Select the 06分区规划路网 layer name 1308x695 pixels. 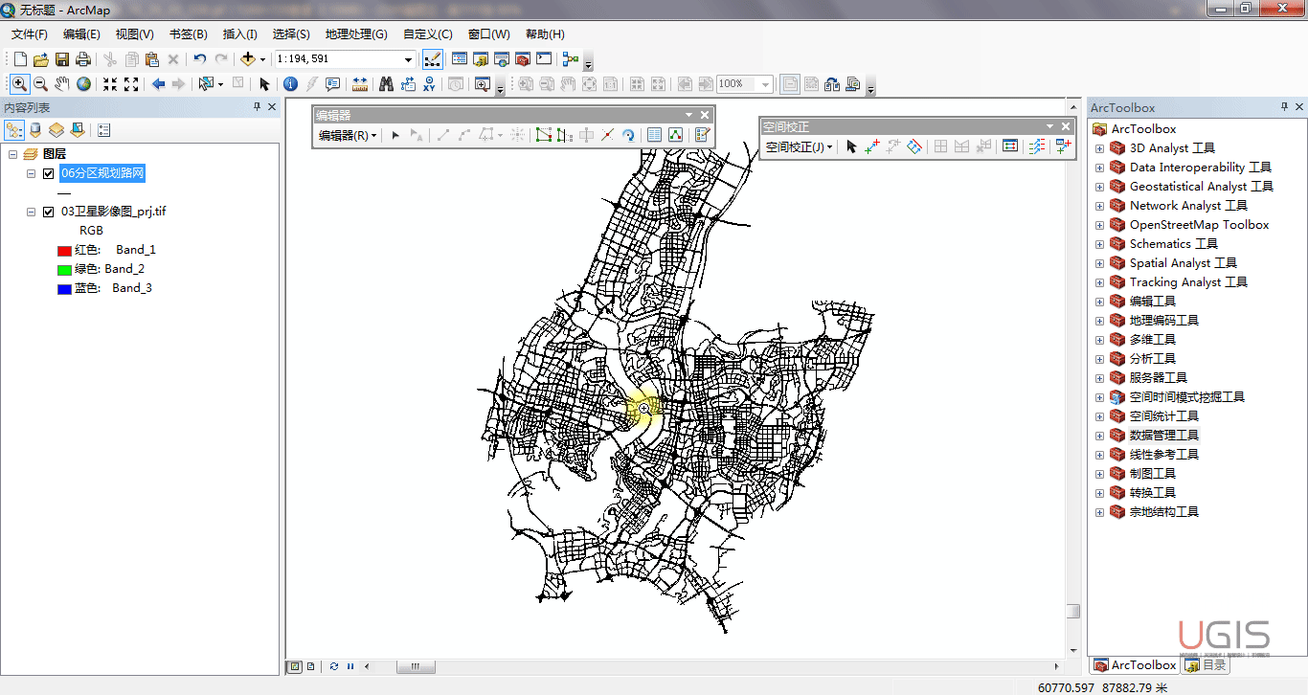(x=102, y=173)
